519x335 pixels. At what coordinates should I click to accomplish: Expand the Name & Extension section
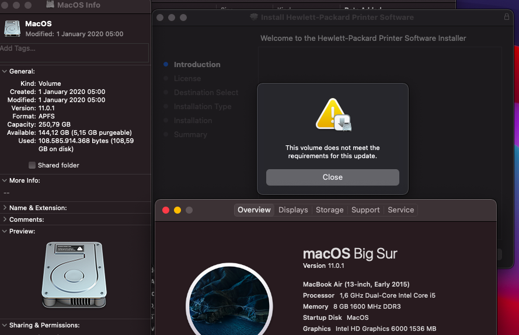pos(5,208)
